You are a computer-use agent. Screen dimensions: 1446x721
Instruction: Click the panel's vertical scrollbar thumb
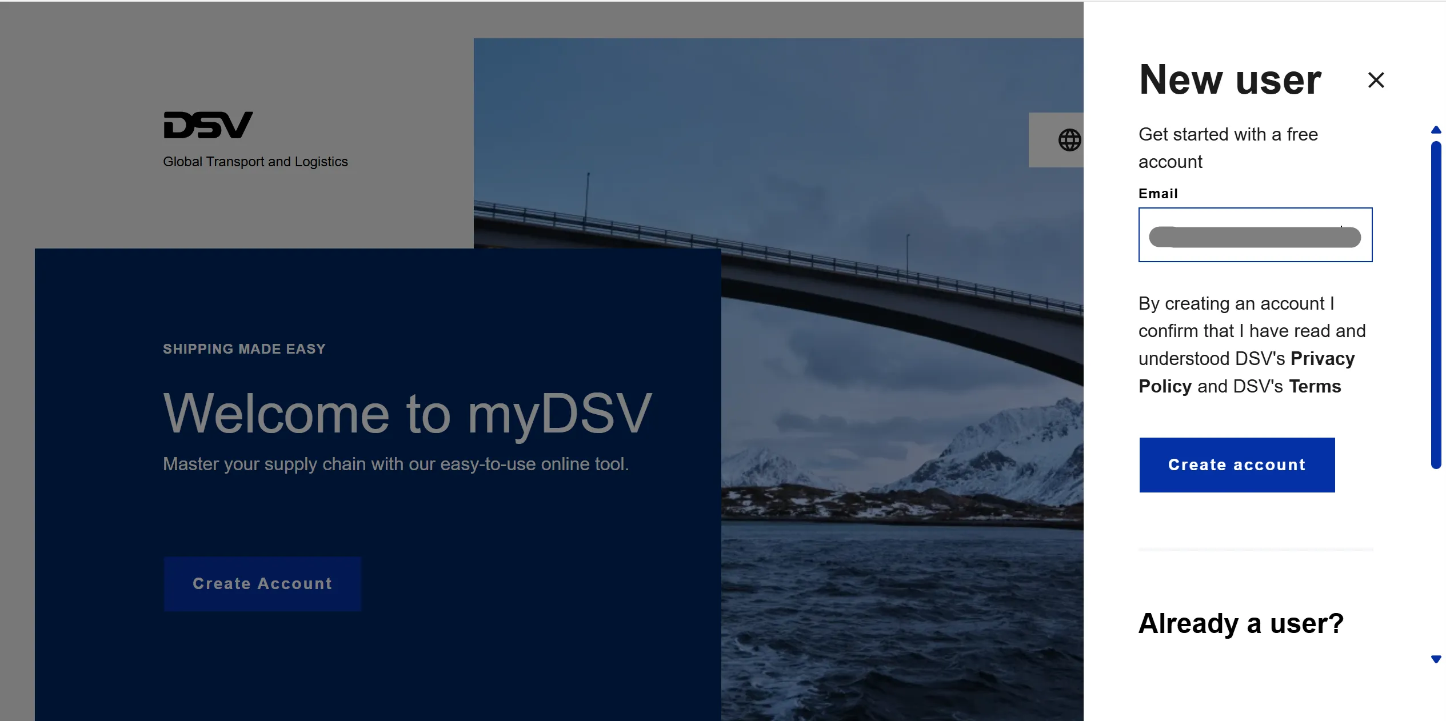click(1436, 306)
